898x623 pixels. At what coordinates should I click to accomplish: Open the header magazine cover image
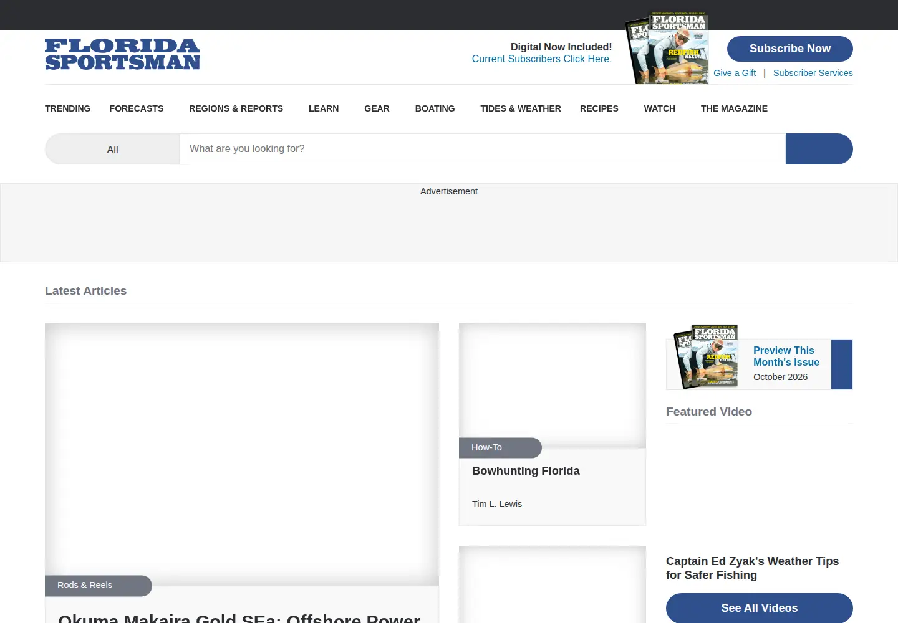click(667, 48)
